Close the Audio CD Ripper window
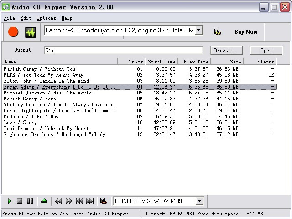The height and width of the screenshot is (219, 292). (285, 7)
